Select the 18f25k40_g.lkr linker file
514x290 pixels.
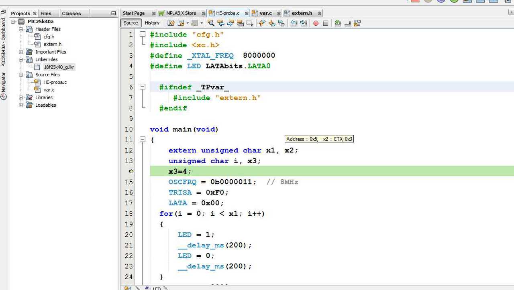pos(59,67)
